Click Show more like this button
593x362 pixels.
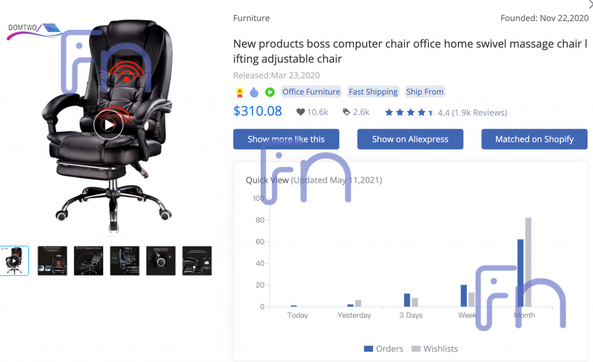(286, 139)
